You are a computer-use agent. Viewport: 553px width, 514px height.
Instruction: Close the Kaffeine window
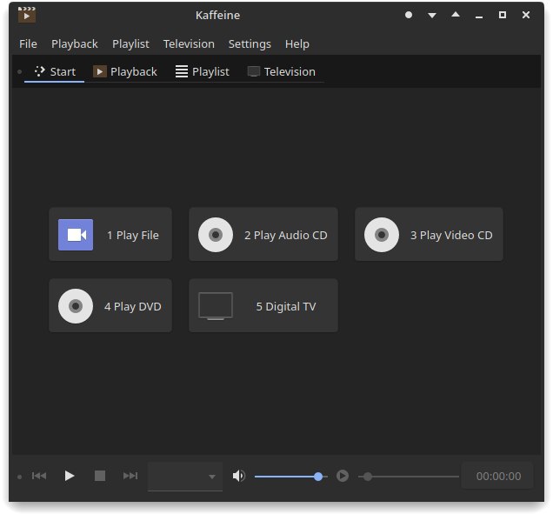(526, 15)
